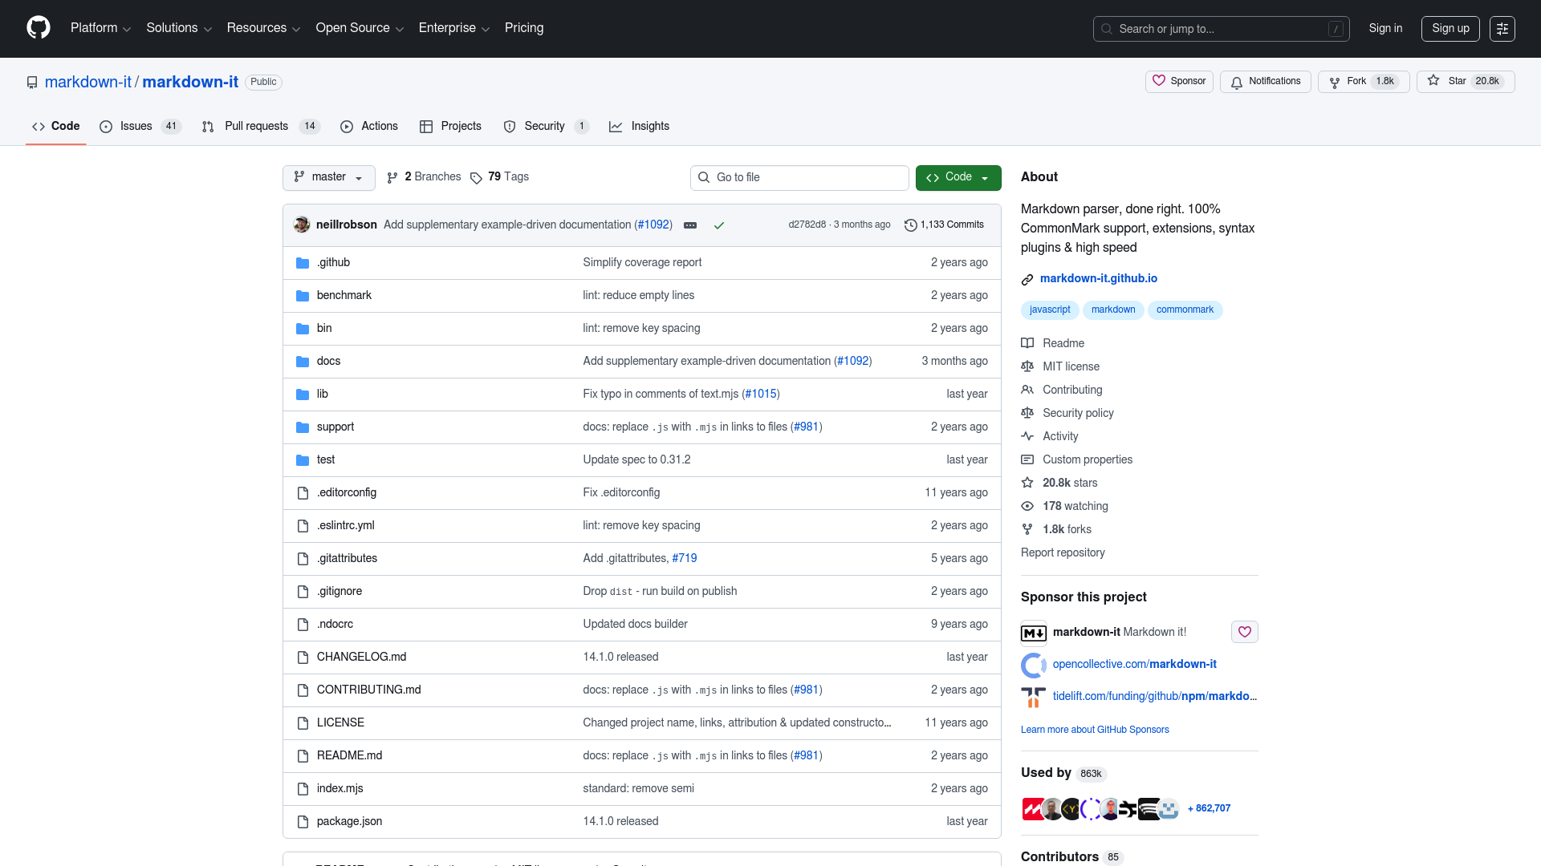Open the Insights tab
The width and height of the screenshot is (1541, 866).
(x=640, y=127)
